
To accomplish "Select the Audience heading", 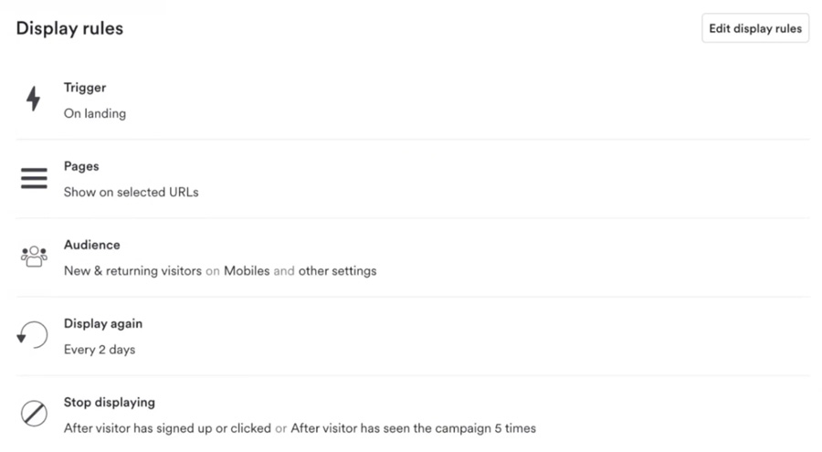I will pos(91,245).
